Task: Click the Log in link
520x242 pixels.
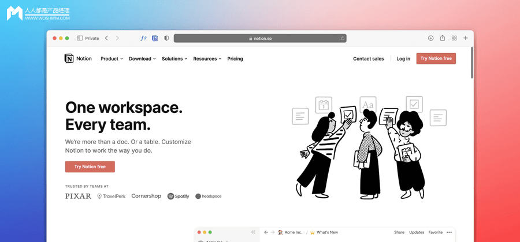Action: point(403,59)
